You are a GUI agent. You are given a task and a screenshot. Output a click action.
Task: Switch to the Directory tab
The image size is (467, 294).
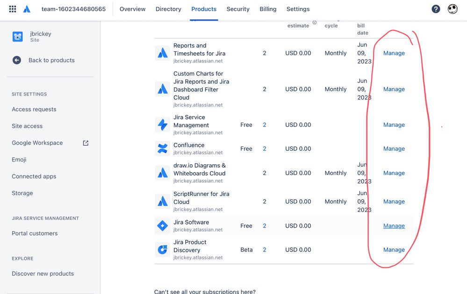click(x=168, y=9)
